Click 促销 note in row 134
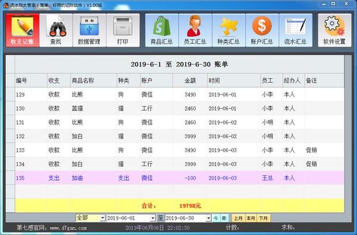Image resolution: width=357 pixels, height=235 pixels. click(x=311, y=164)
